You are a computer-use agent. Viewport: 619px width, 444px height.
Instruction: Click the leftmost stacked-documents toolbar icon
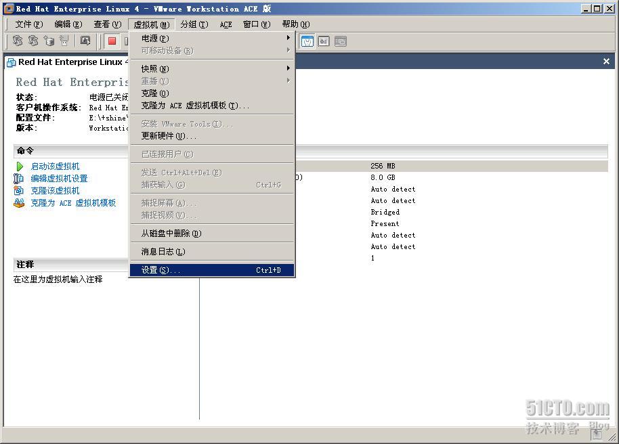pyautogui.click(x=18, y=41)
